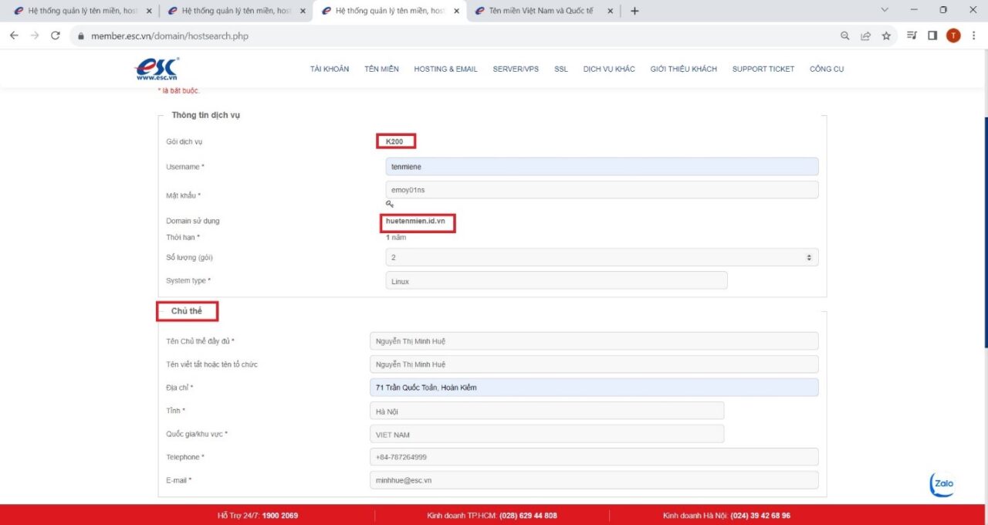
Task: Click the Tên Chủ thể đầy đủ field
Action: coord(594,341)
